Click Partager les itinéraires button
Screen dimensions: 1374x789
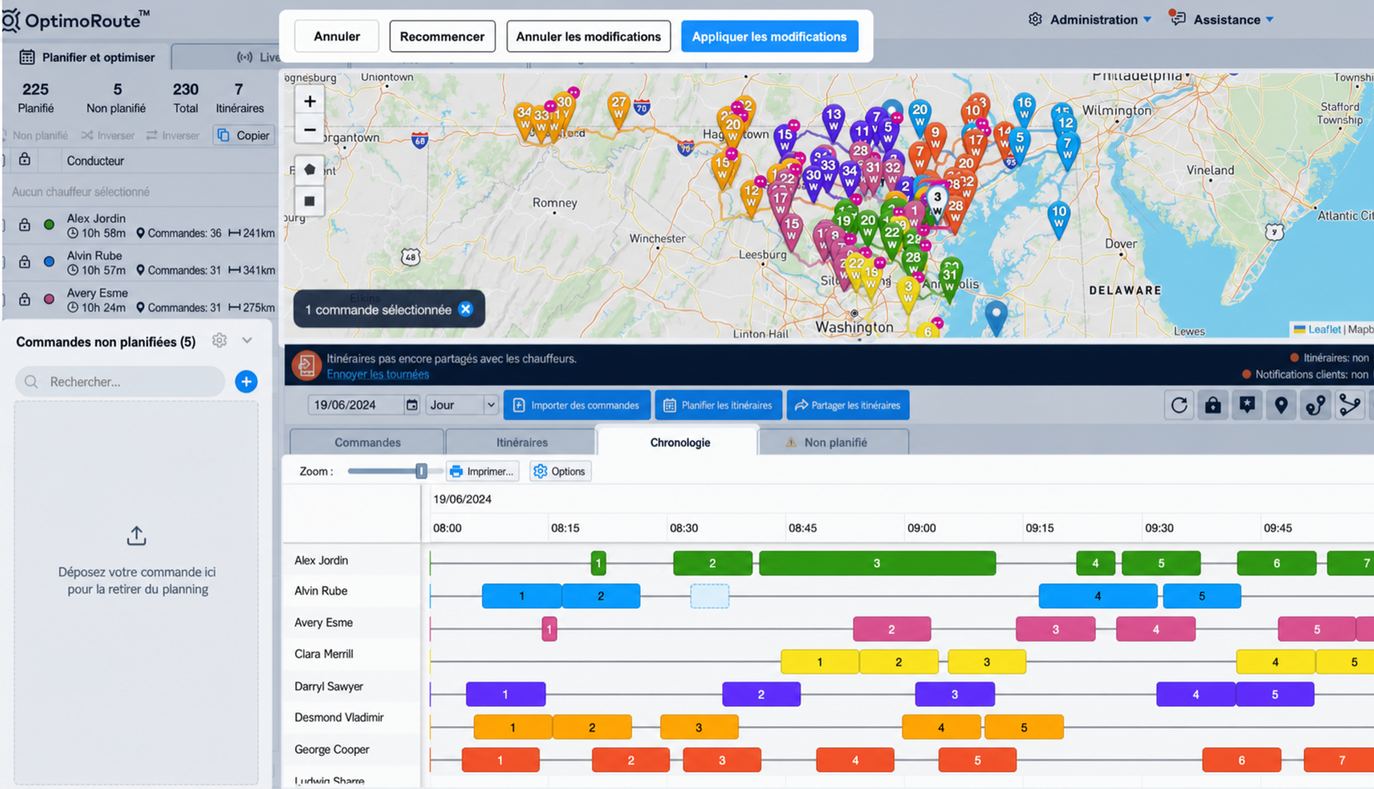point(848,405)
